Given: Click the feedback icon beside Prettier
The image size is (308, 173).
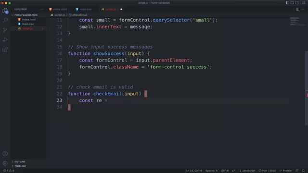Looking at the screenshot, I should click(x=297, y=171).
